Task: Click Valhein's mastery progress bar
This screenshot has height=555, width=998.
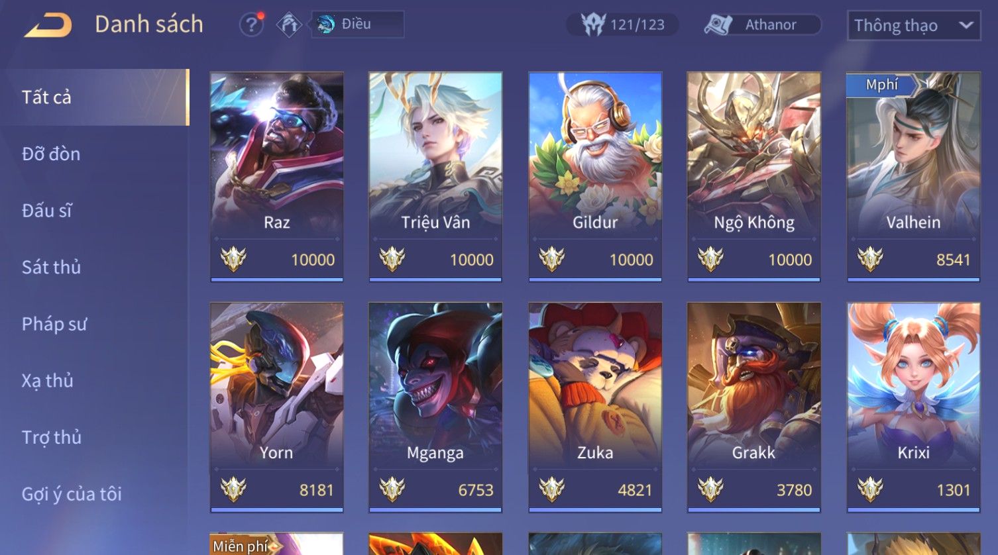Action: click(x=913, y=279)
